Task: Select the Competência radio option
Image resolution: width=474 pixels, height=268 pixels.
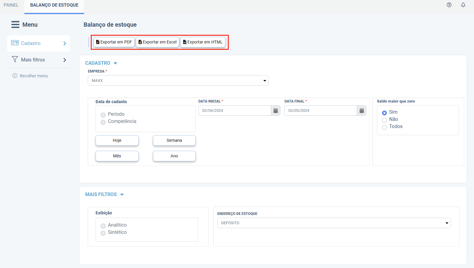Action: coord(103,122)
